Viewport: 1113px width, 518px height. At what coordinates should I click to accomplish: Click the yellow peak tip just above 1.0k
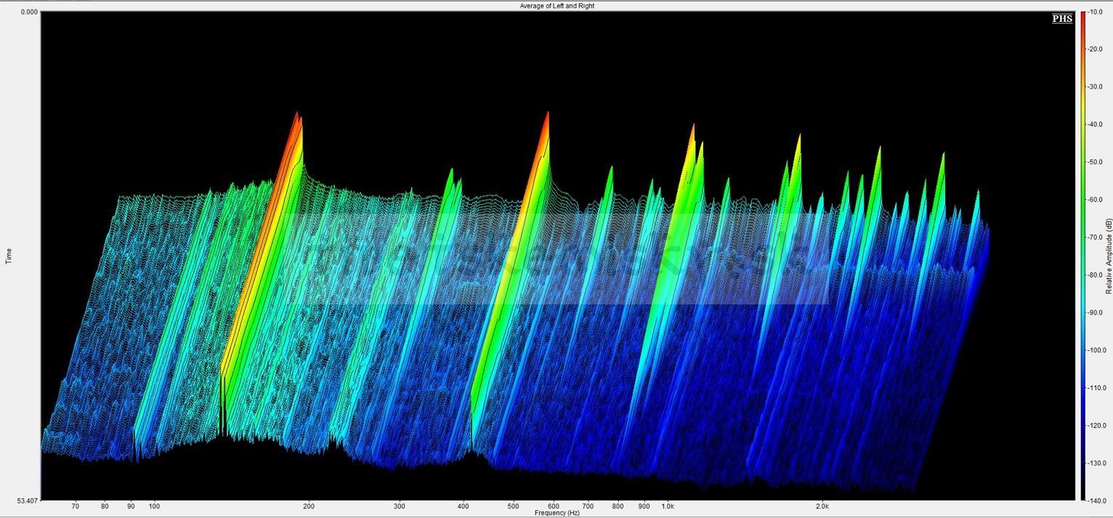pos(693,126)
